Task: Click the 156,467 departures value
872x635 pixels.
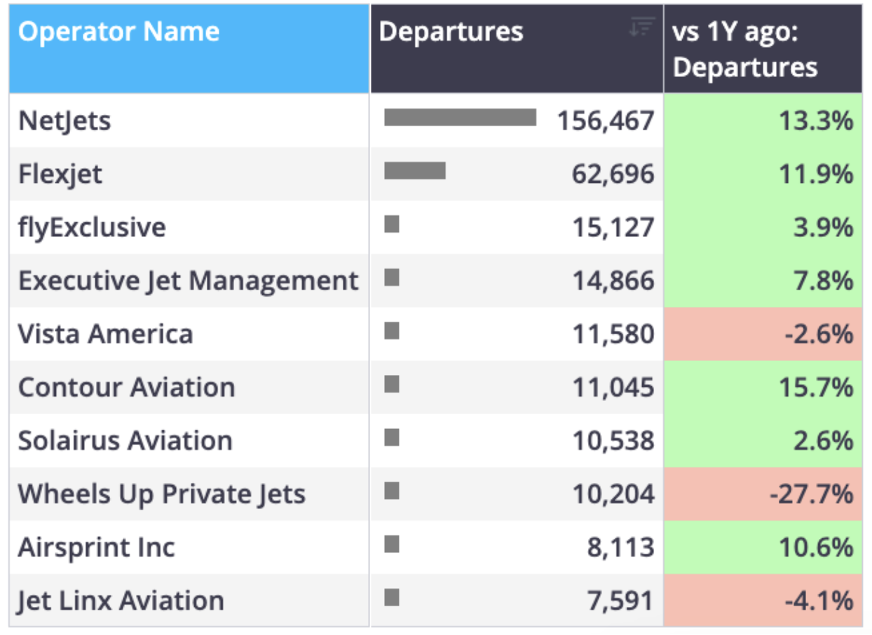Action: (606, 121)
